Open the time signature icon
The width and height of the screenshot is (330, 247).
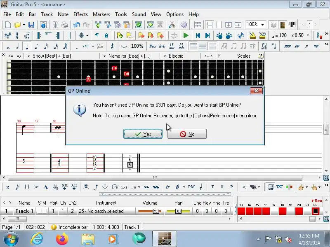[17, 35]
